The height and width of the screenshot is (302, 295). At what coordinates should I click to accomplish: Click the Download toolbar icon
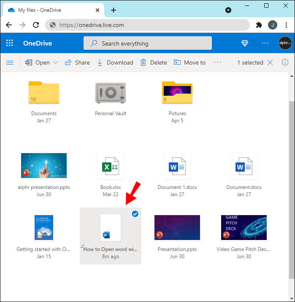click(100, 62)
